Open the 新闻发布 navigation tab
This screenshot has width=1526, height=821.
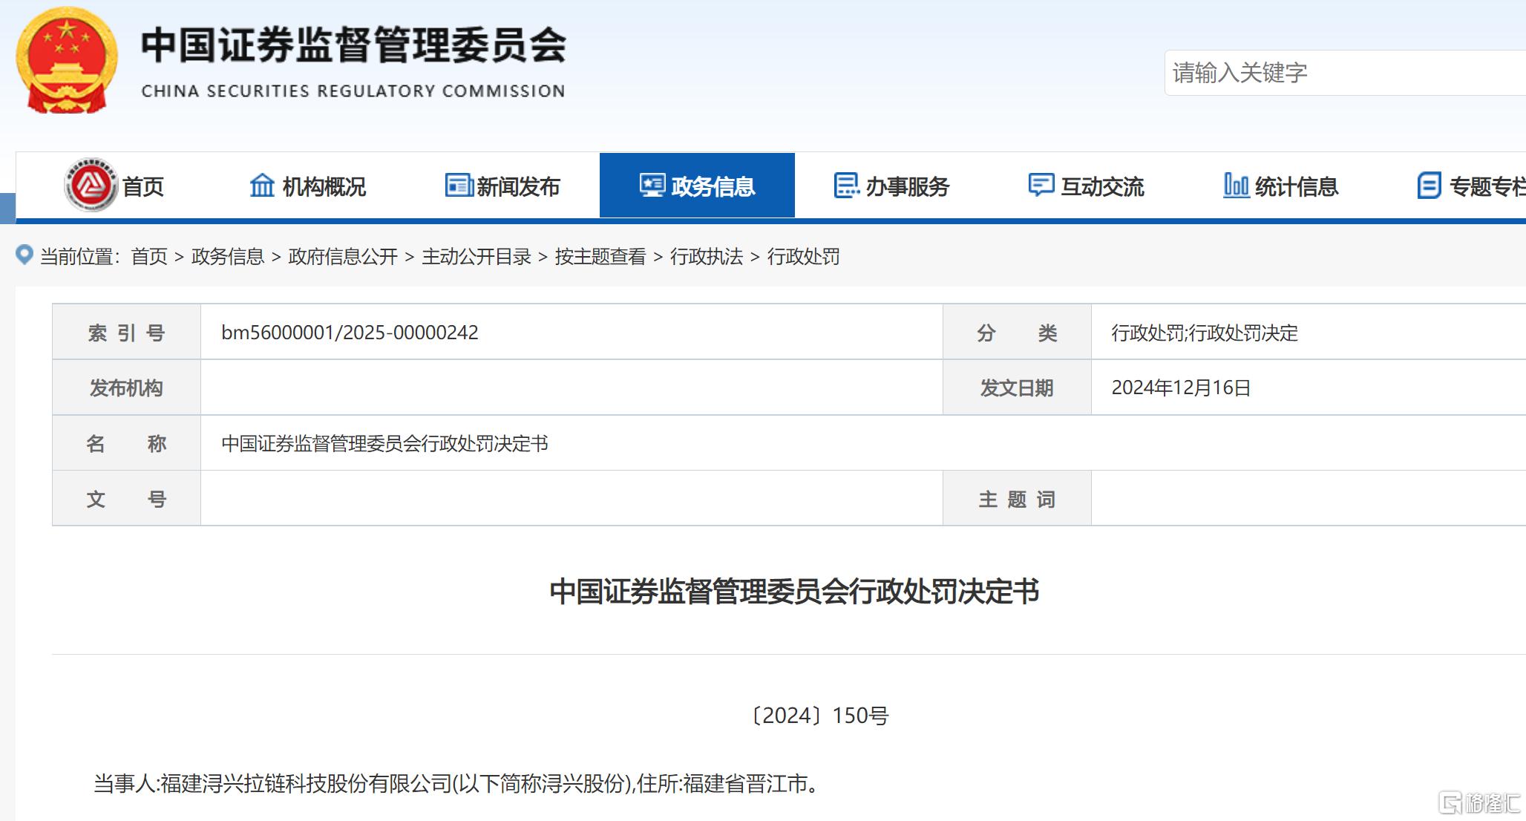point(502,186)
